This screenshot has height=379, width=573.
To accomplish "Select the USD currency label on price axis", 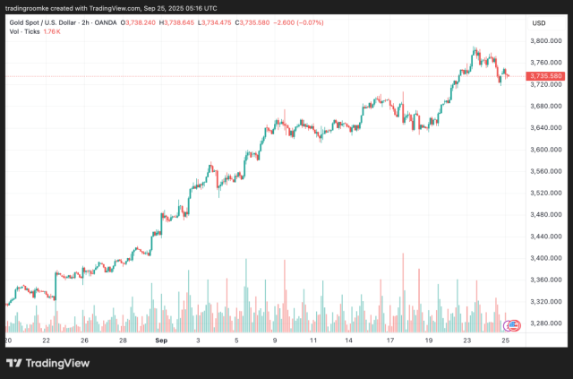I will click(x=539, y=23).
